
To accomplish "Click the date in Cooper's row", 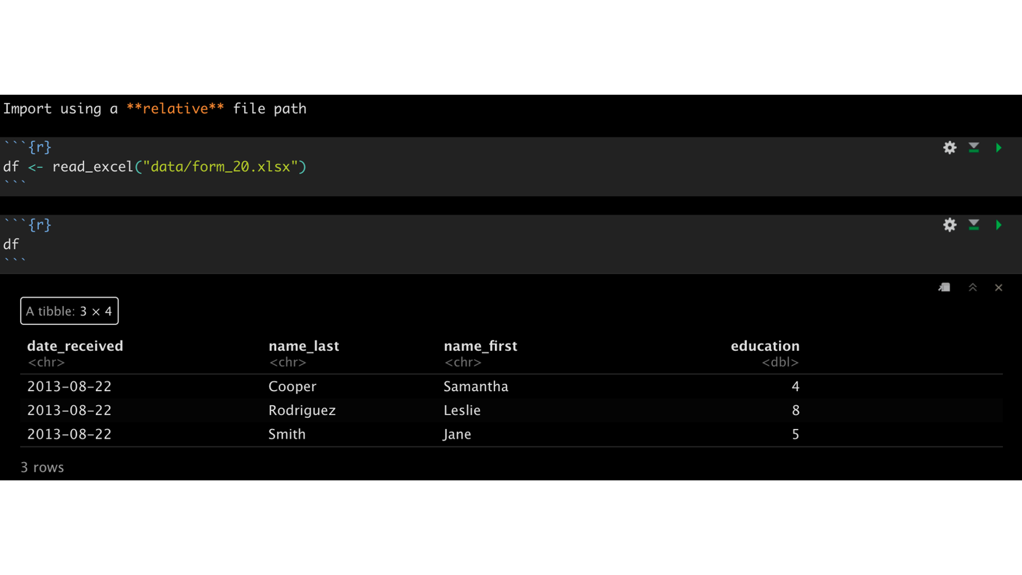I will point(69,387).
